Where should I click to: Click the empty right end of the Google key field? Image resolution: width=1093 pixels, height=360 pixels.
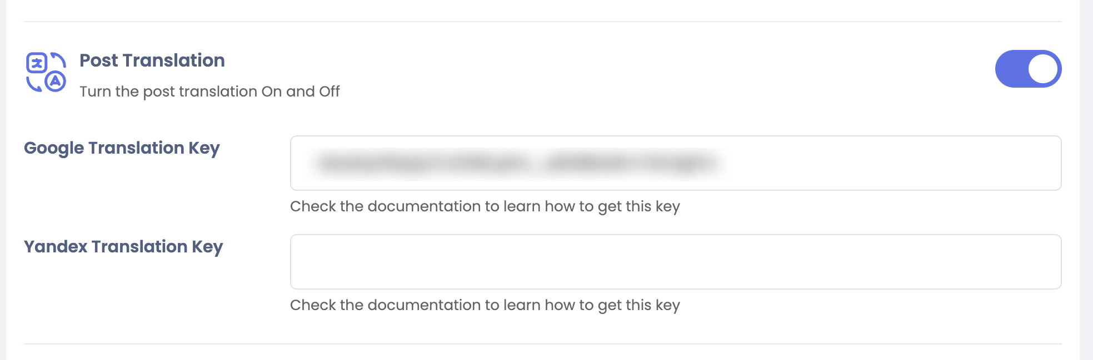[x=945, y=163]
